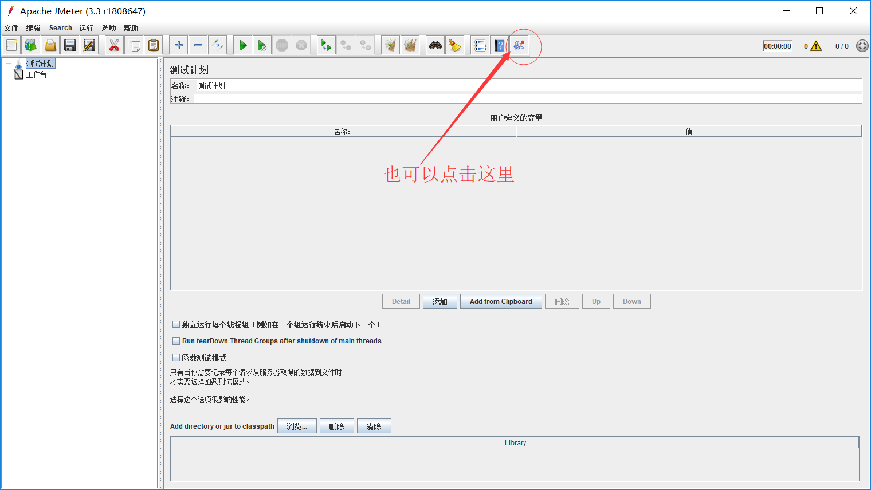The height and width of the screenshot is (490, 871).
Task: Open the 帮助 menu
Action: (131, 28)
